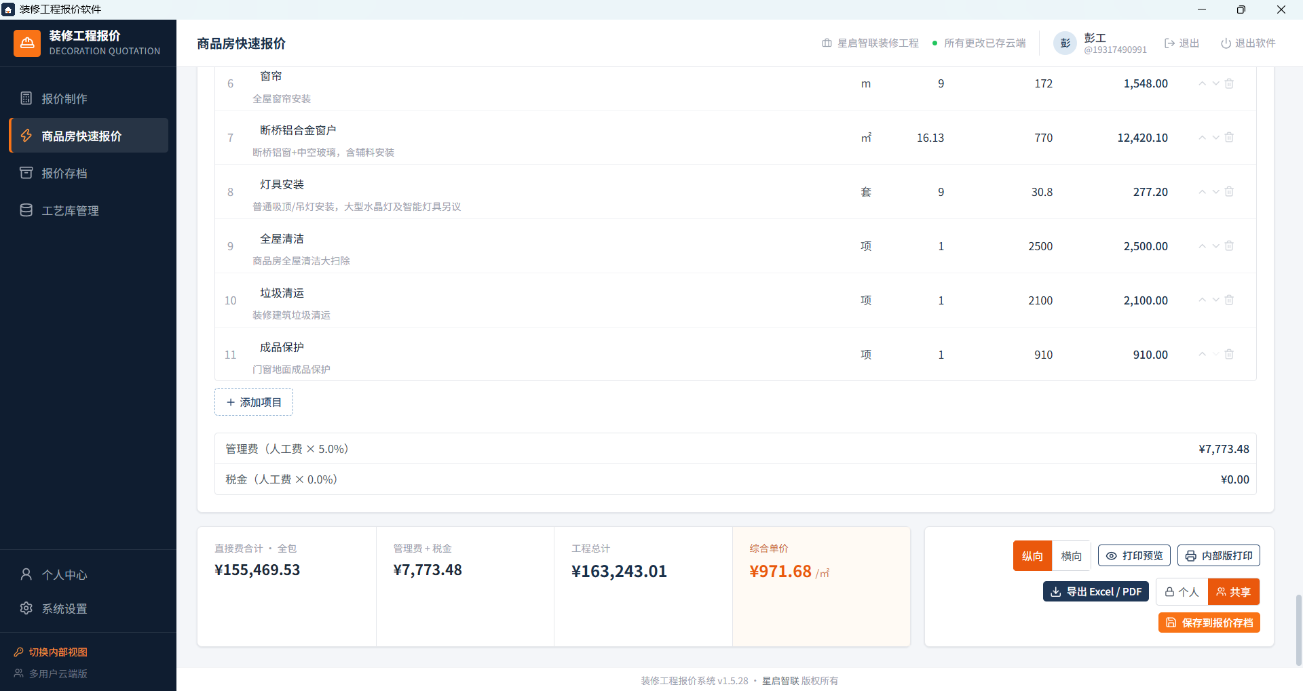This screenshot has height=691, width=1303.
Task: Click the trash icon for 垃圾清运
Action: coord(1229,300)
